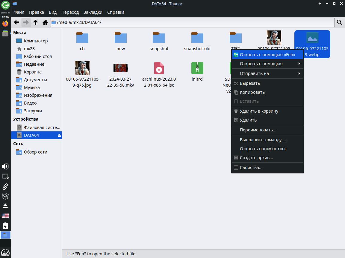
Task: Select the 00106-972211059.webp file icon
Action: coord(312,38)
